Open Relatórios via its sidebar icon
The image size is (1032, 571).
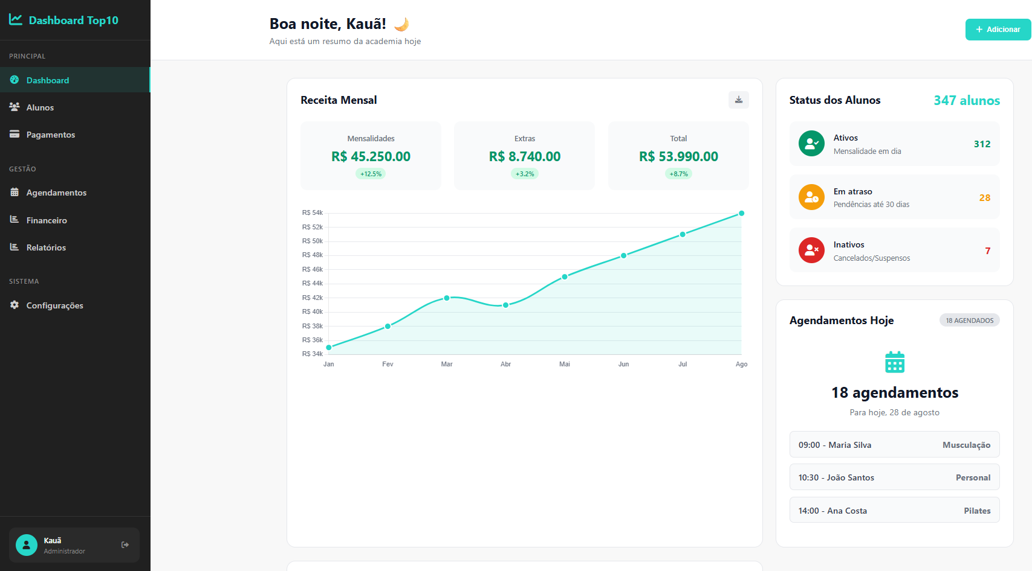15,247
